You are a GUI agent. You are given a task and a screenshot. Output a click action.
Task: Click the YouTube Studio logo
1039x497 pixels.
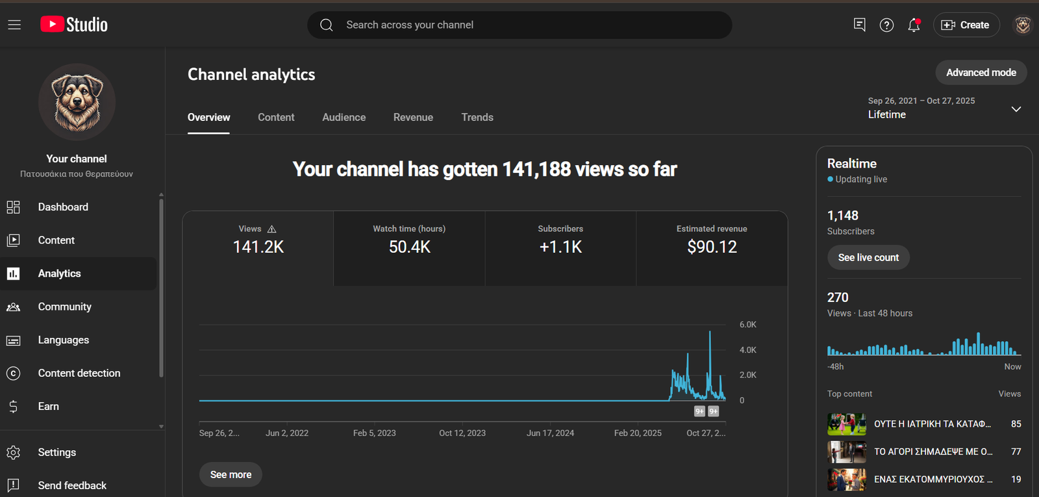74,25
